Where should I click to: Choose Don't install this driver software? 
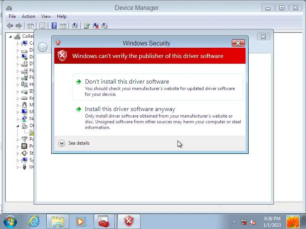pos(158,87)
